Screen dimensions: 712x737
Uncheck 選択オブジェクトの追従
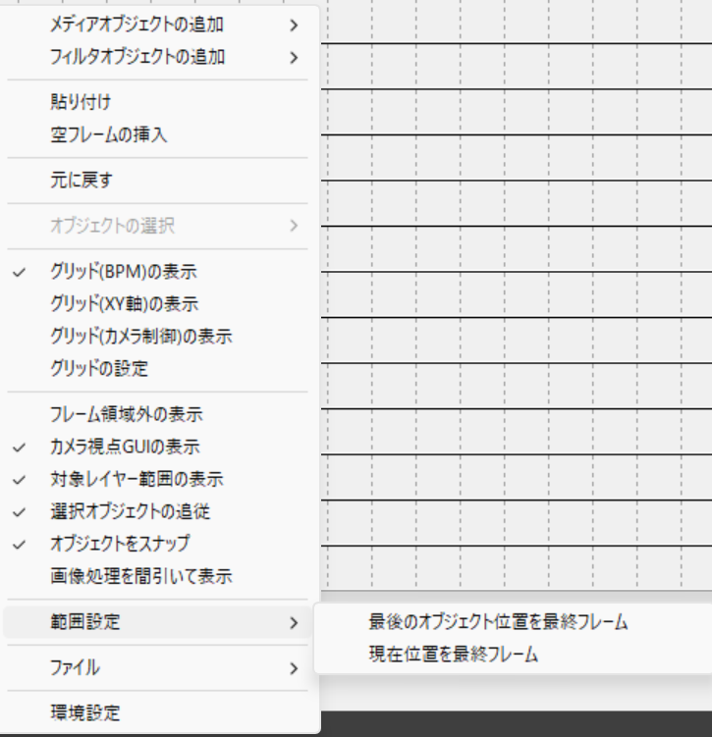pos(130,511)
